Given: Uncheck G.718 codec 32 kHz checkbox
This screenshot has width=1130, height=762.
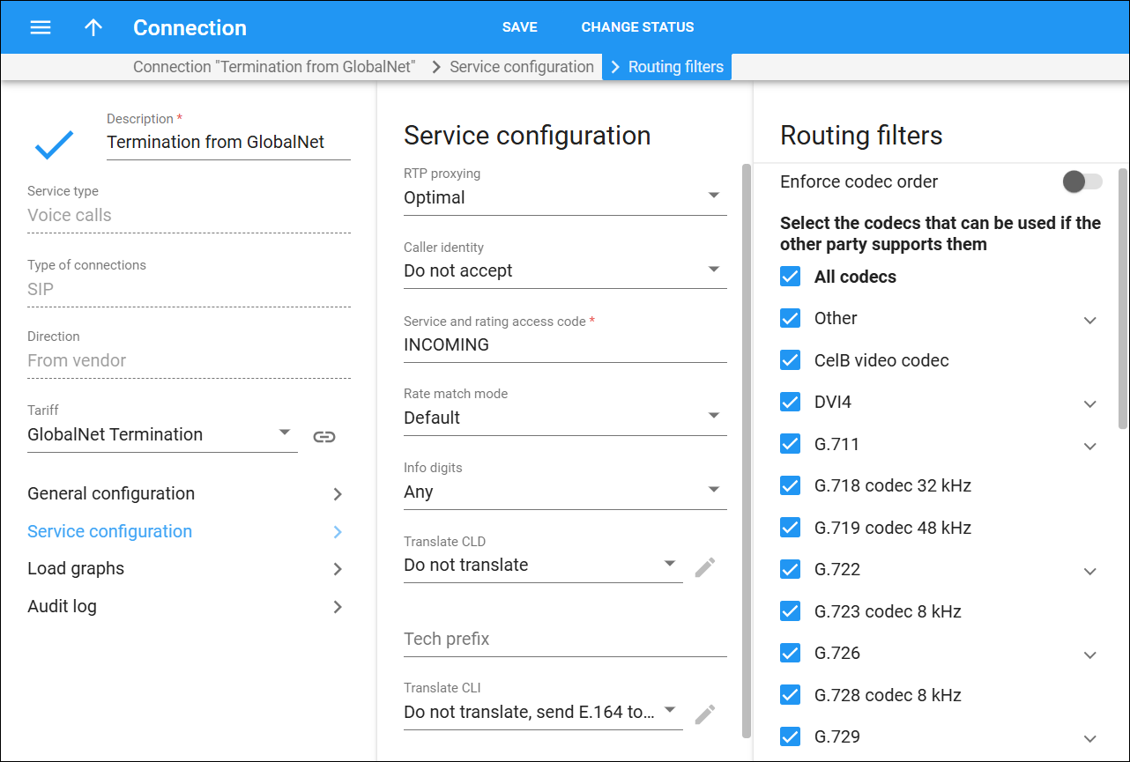Looking at the screenshot, I should click(x=790, y=485).
